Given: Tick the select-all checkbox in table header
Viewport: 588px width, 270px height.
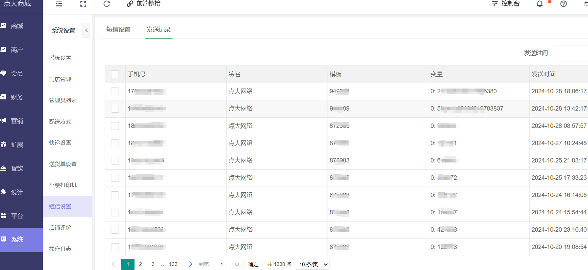Looking at the screenshot, I should pos(115,74).
